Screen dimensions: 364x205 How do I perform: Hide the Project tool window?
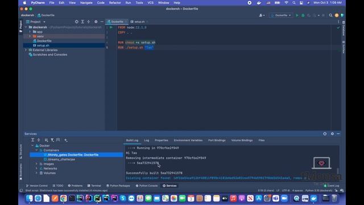pyautogui.click(x=102, y=22)
